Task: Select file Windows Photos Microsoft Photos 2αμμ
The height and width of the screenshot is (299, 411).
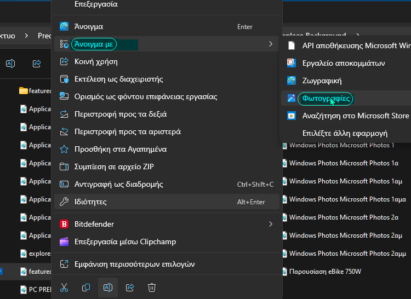Action: [347, 254]
